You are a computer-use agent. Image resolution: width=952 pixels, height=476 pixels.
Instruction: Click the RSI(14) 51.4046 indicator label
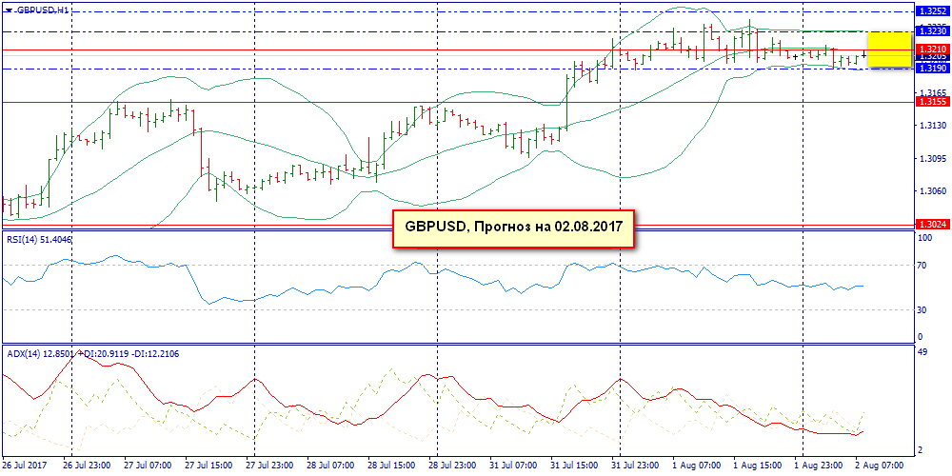38,240
